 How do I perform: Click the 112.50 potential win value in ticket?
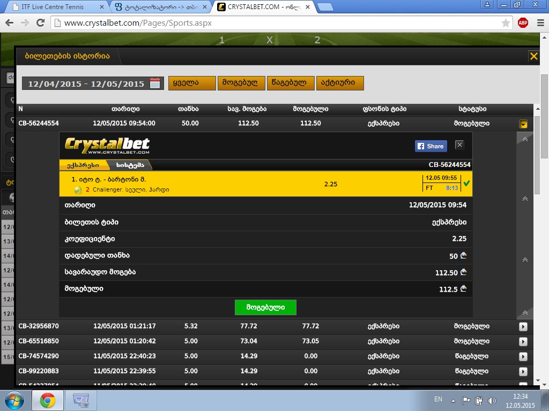tap(447, 272)
